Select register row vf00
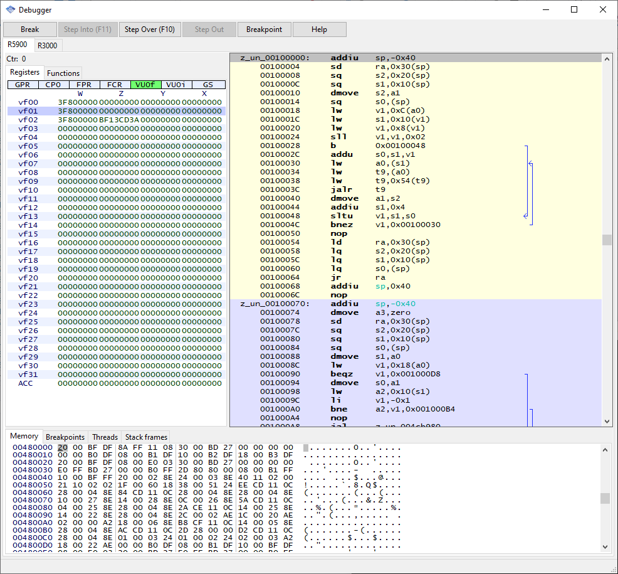This screenshot has height=574, width=618. pyautogui.click(x=117, y=102)
